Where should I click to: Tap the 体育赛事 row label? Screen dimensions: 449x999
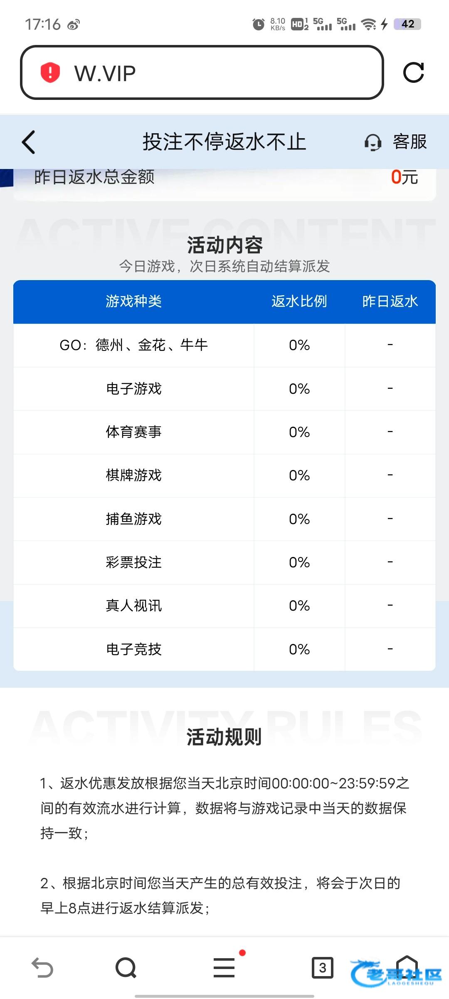click(133, 432)
